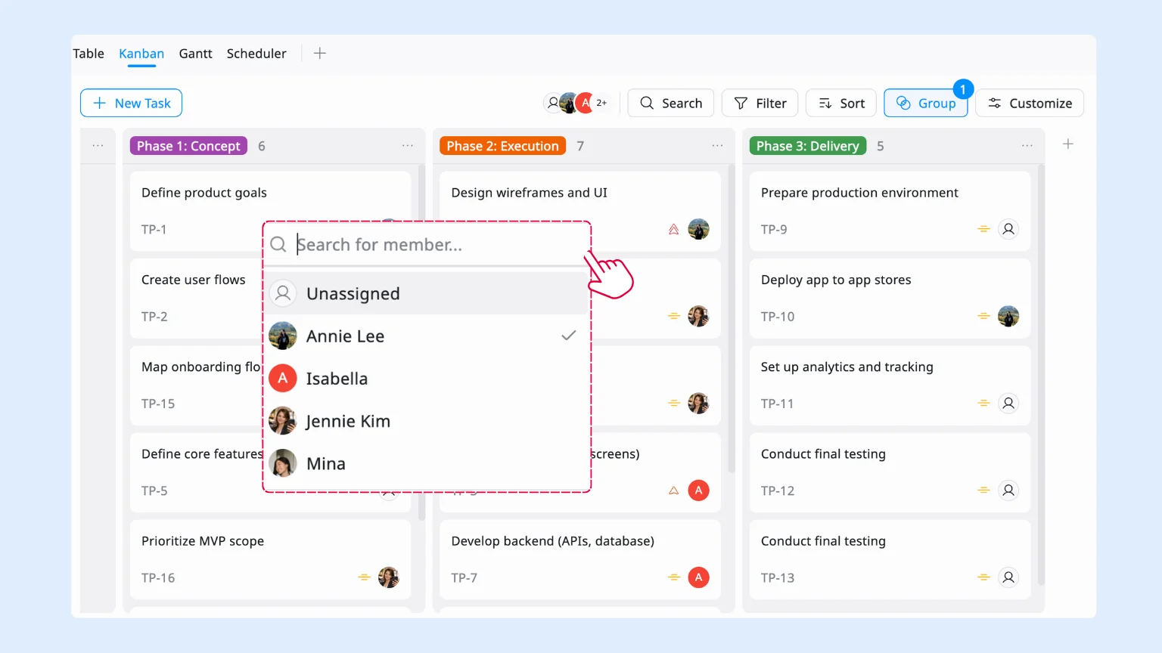This screenshot has height=653, width=1162.
Task: Click the purple Phase 1: Concept label
Action: point(188,146)
